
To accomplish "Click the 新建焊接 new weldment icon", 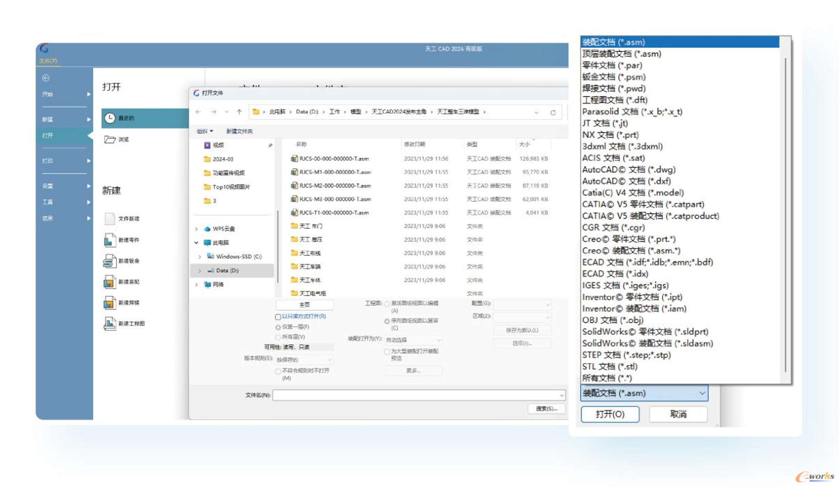I will [x=110, y=302].
